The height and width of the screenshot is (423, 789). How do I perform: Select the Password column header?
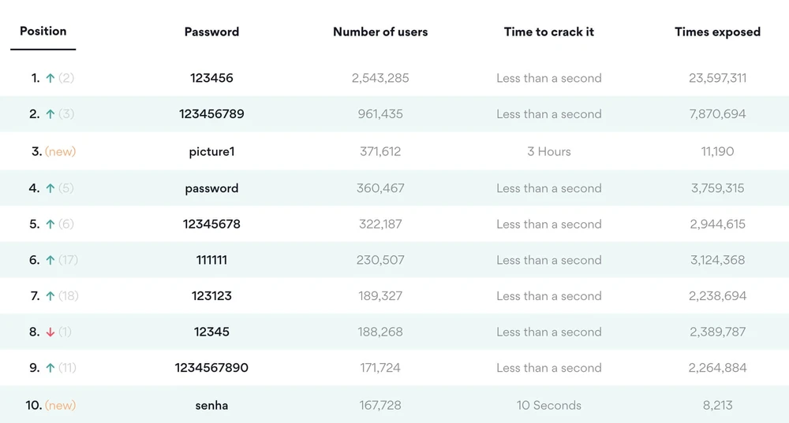point(211,32)
